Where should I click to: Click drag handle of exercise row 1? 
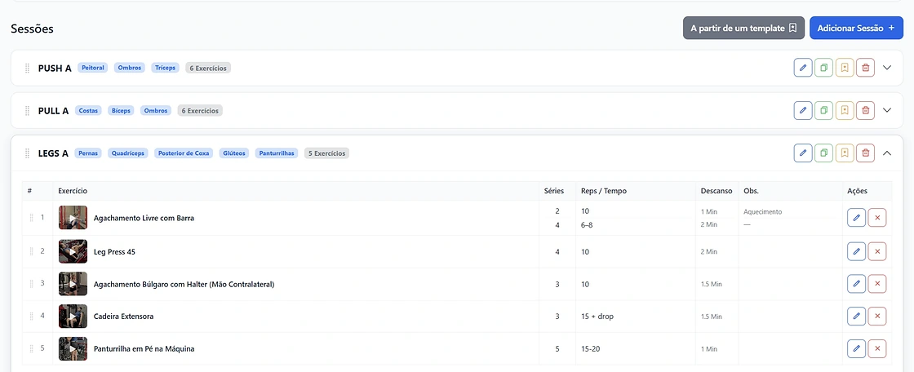pos(32,218)
